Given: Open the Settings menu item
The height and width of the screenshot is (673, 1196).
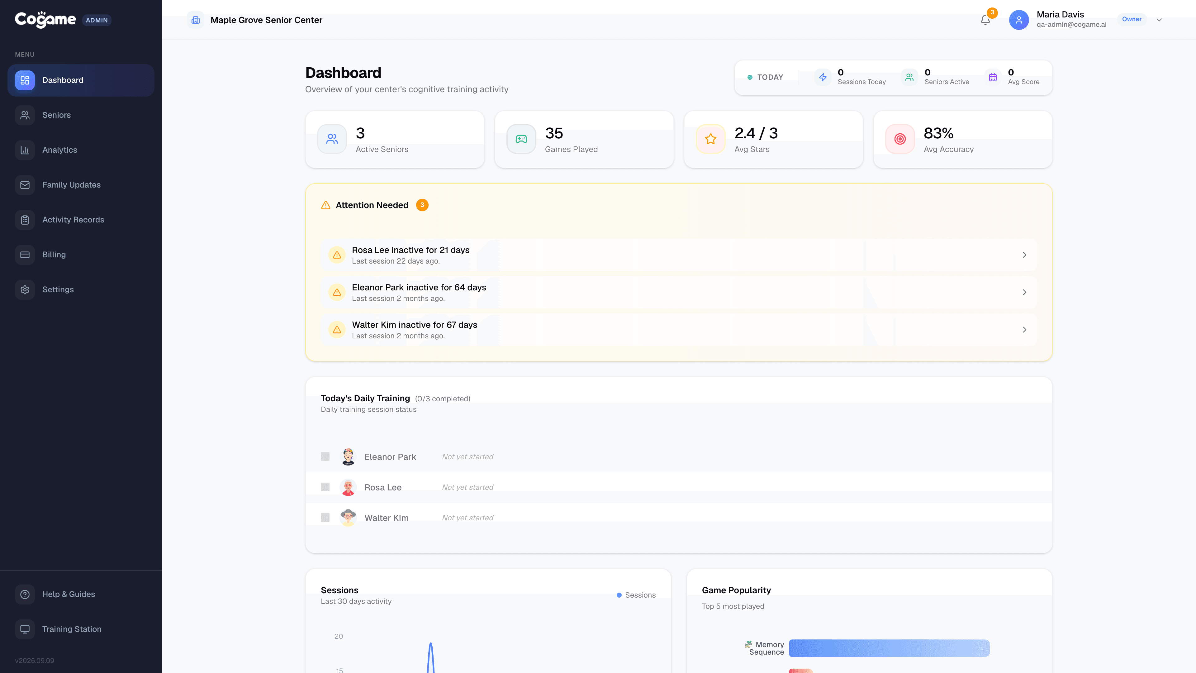Looking at the screenshot, I should click(81, 289).
